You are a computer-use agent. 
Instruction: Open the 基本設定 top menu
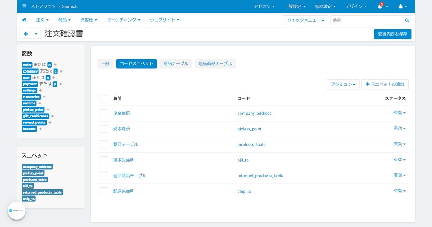[x=325, y=6]
